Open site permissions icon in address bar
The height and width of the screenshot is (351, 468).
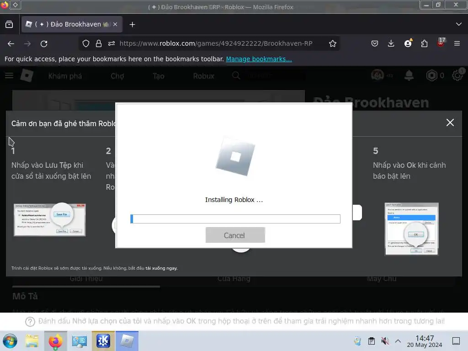pos(112,43)
